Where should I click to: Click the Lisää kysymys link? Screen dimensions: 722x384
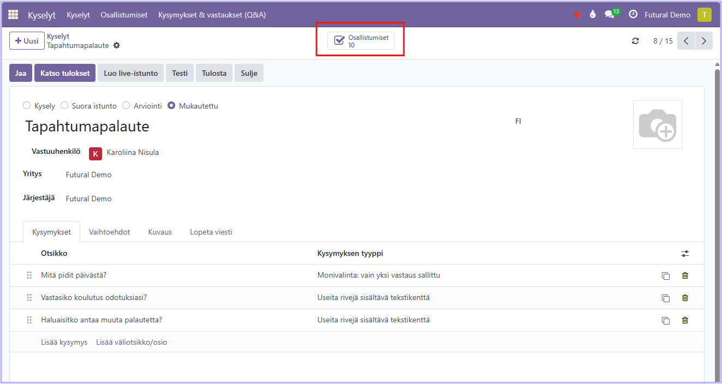(x=64, y=342)
